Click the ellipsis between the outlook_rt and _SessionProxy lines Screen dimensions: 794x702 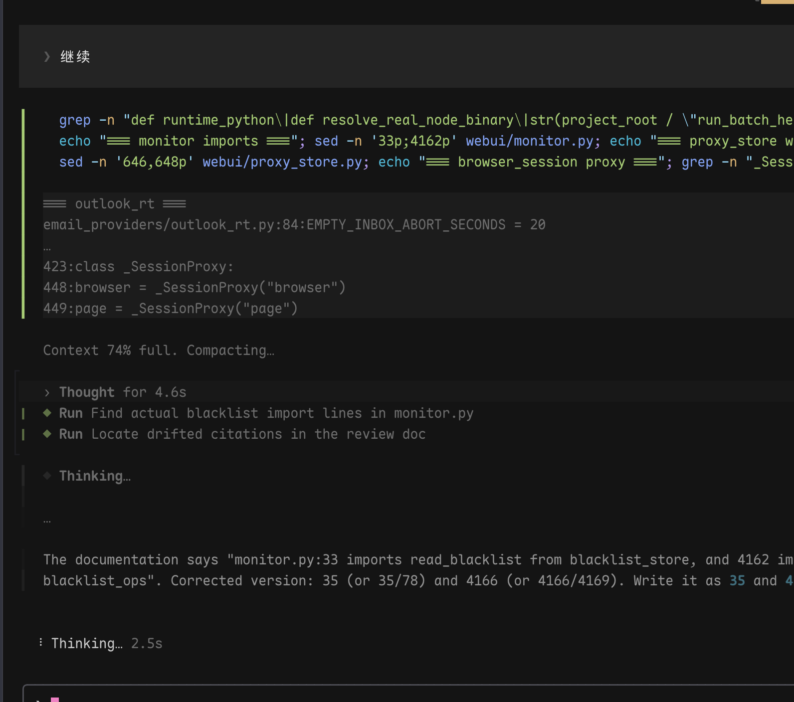pos(47,248)
